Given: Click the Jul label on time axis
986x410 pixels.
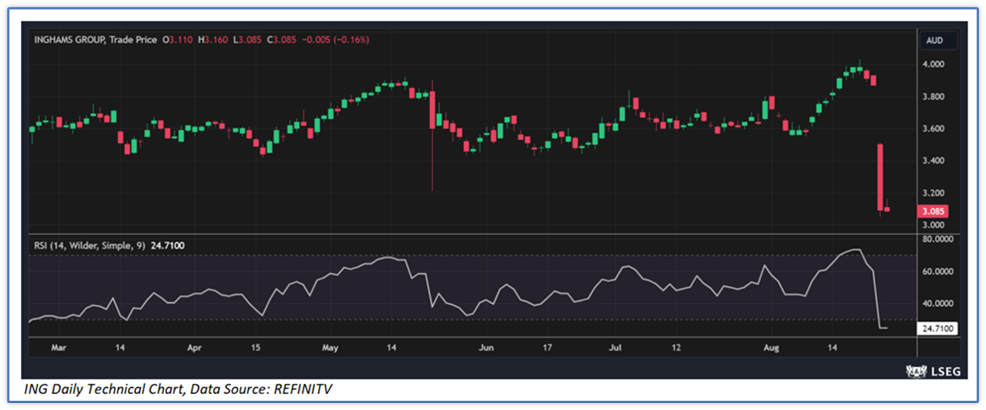Looking at the screenshot, I should 615,349.
